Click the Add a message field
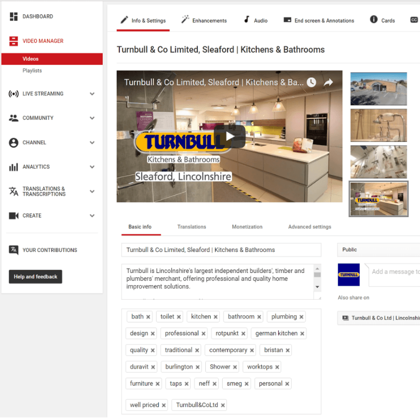 394,275
